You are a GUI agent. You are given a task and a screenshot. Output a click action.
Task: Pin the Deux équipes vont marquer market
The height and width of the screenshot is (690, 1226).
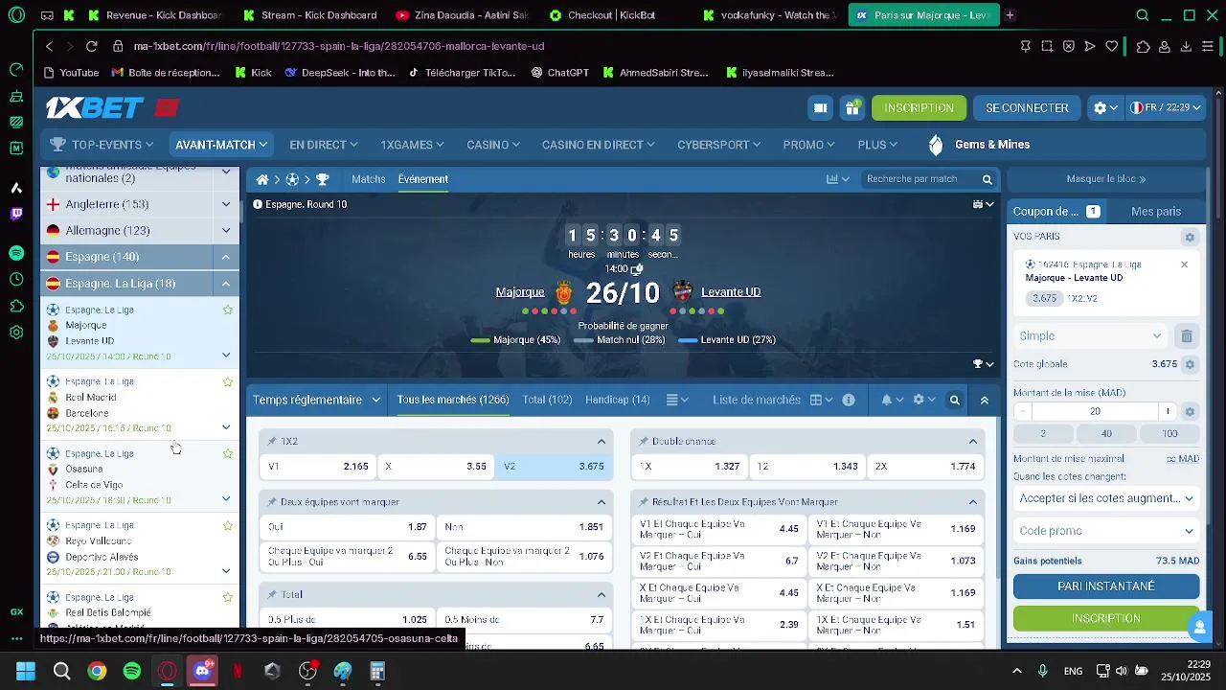[x=272, y=502]
